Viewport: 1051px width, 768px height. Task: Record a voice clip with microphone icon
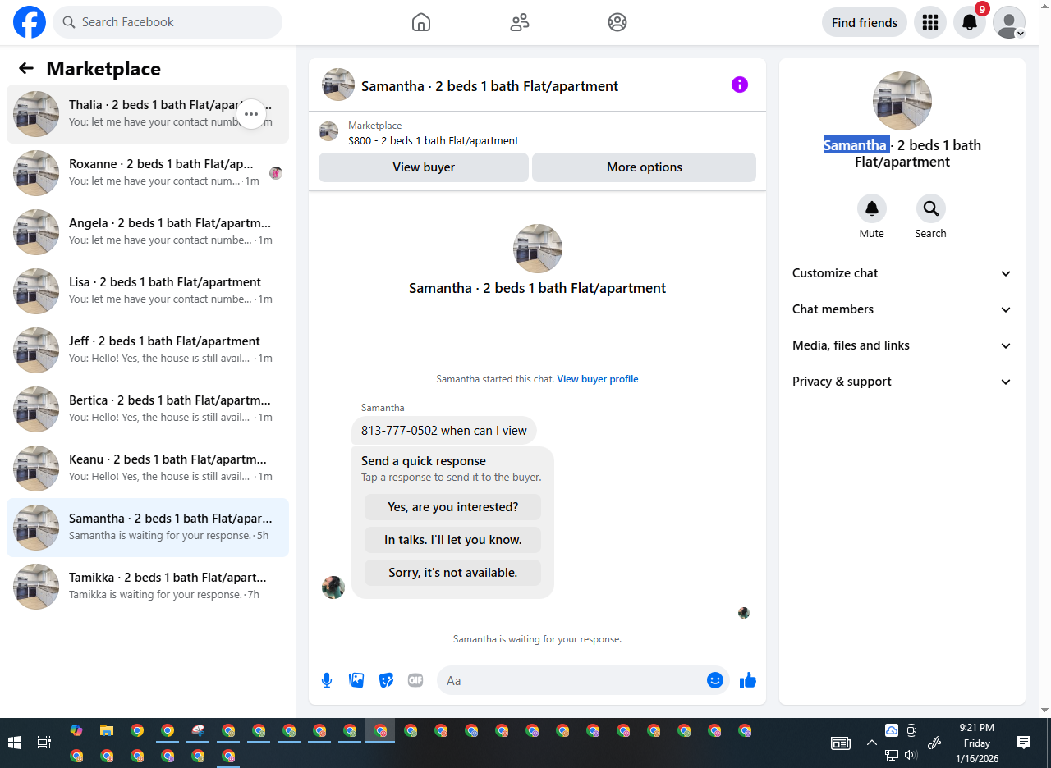327,680
